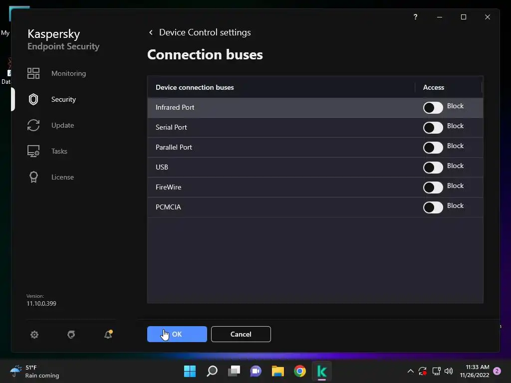511x383 pixels.
Task: Toggle FireWire access switch
Action: coord(433,188)
